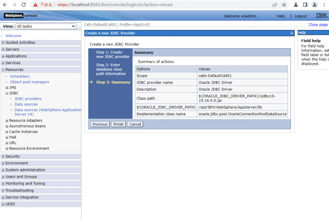The width and height of the screenshot is (329, 220).
Task: Expand Asynchronous beans node
Action: [x=7, y=126]
